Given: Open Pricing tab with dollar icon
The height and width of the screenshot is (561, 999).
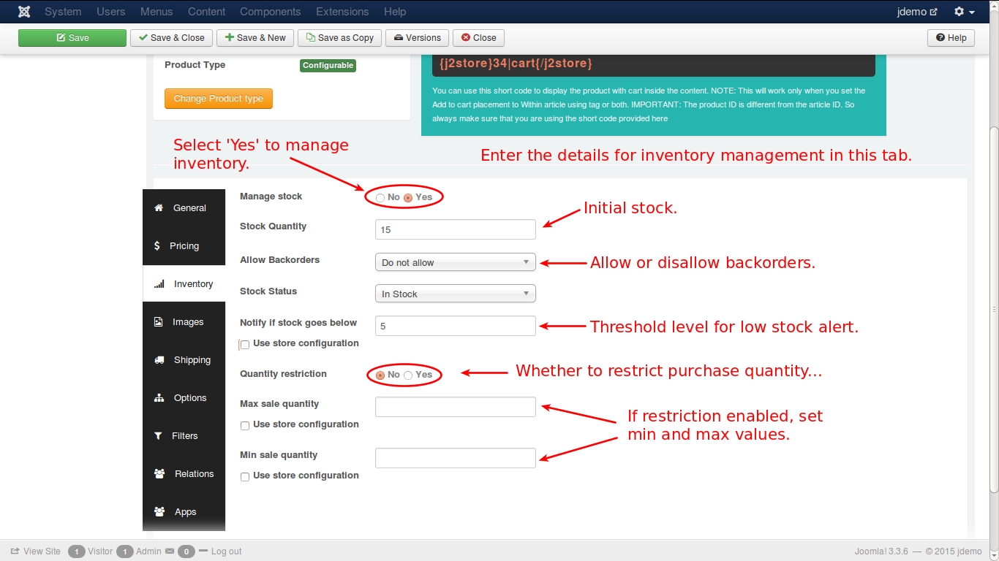Looking at the screenshot, I should coord(184,246).
